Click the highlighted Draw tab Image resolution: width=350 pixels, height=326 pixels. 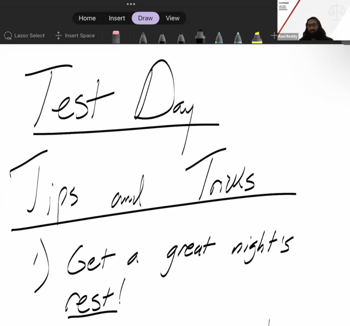click(145, 18)
